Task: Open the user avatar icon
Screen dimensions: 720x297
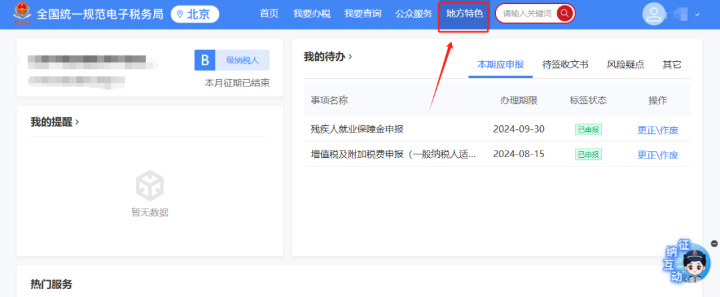Action: tap(653, 14)
